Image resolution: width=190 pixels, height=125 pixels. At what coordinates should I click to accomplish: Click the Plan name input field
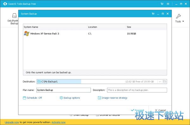64,90
